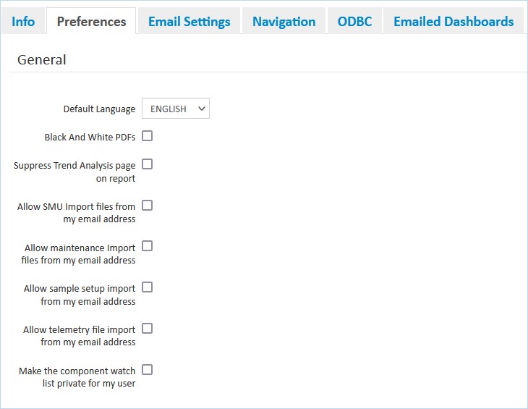Viewport: 528px width, 409px height.
Task: Select the Preferences tab
Action: (x=91, y=22)
